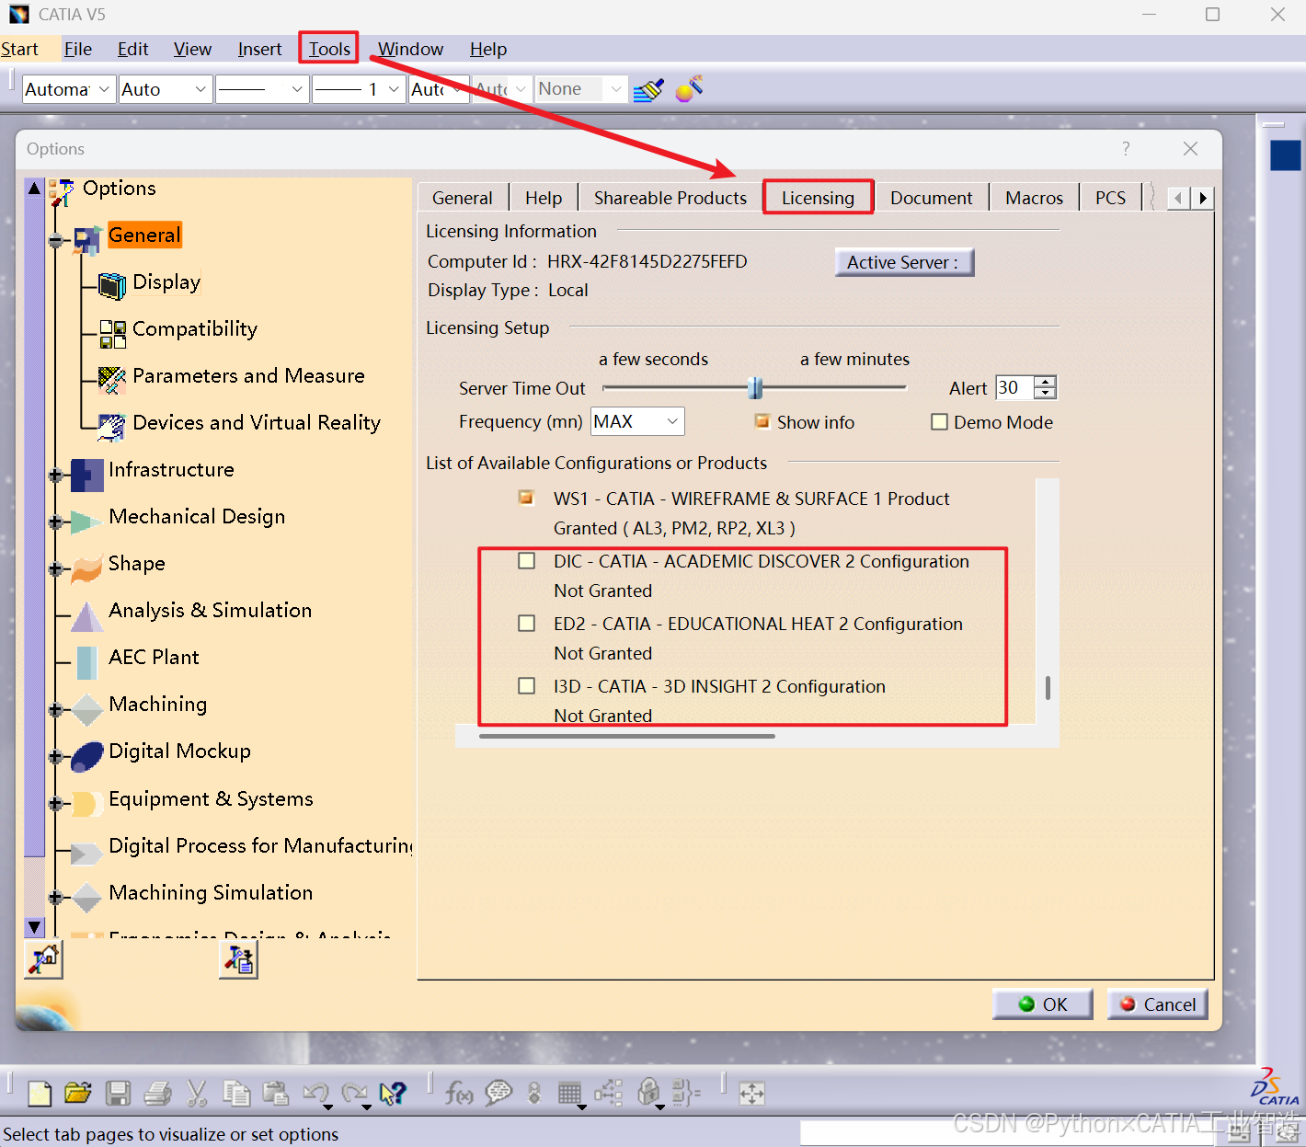The image size is (1306, 1147).
Task: Click the relations tree icon in bottom toolbar
Action: click(608, 1093)
